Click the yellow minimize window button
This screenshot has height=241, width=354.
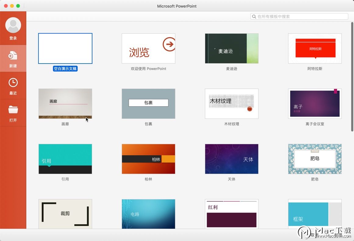tap(12, 6)
